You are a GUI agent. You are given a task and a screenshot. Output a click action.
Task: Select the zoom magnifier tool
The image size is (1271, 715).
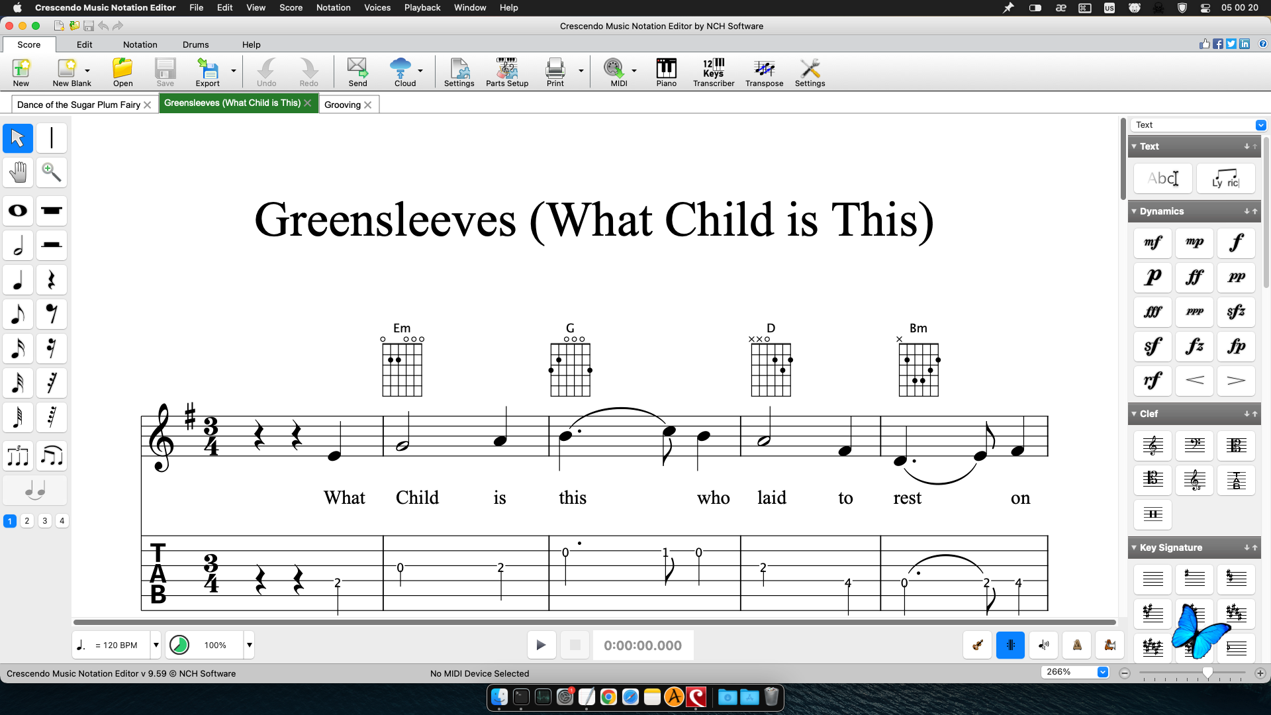point(52,173)
